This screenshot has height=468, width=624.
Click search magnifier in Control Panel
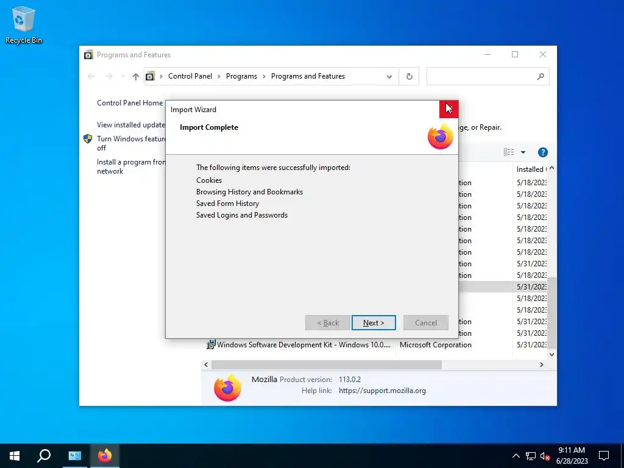click(541, 76)
